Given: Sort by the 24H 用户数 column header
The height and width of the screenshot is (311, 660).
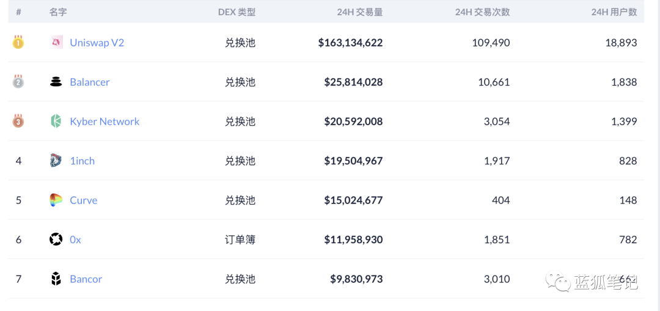Looking at the screenshot, I should click(614, 12).
